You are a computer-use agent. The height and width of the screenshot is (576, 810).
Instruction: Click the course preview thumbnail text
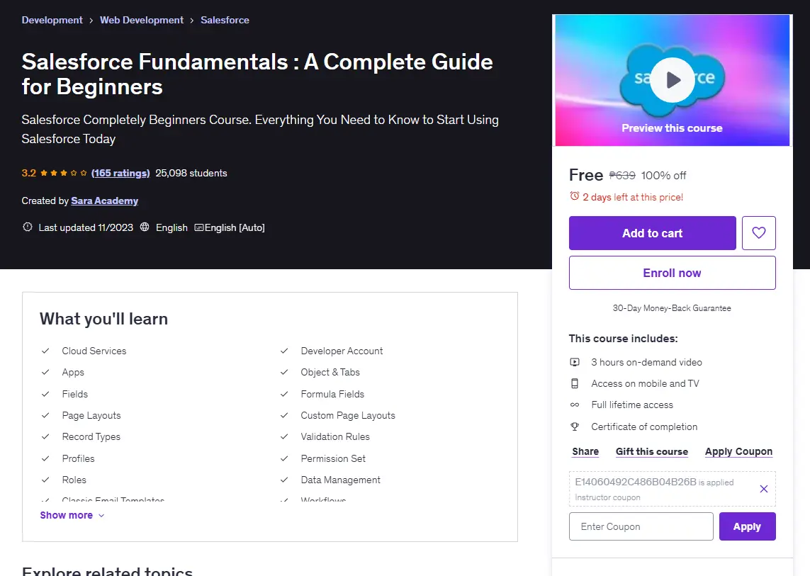point(672,128)
